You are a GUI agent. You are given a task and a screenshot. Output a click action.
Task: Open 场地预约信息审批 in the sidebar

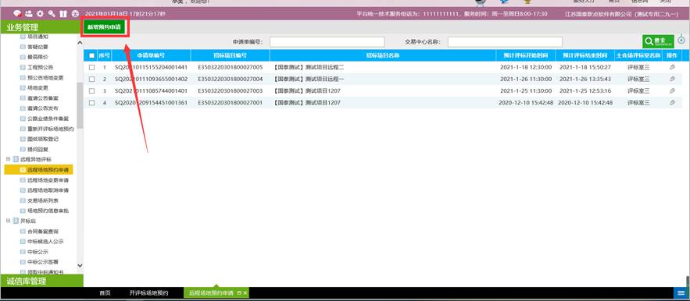tap(48, 211)
